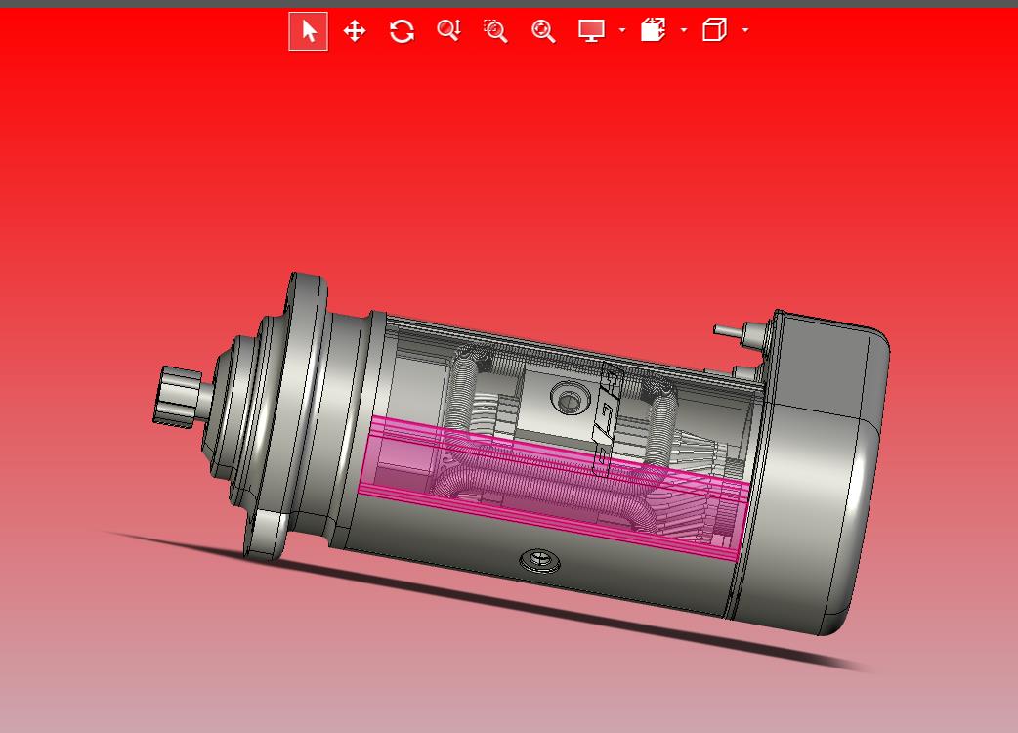Click the view orientation cube icon
The image size is (1018, 733).
714,30
